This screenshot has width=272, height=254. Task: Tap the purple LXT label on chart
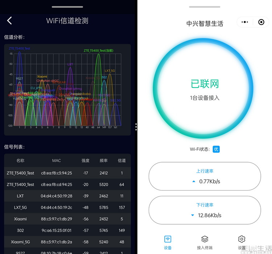pos(70,64)
